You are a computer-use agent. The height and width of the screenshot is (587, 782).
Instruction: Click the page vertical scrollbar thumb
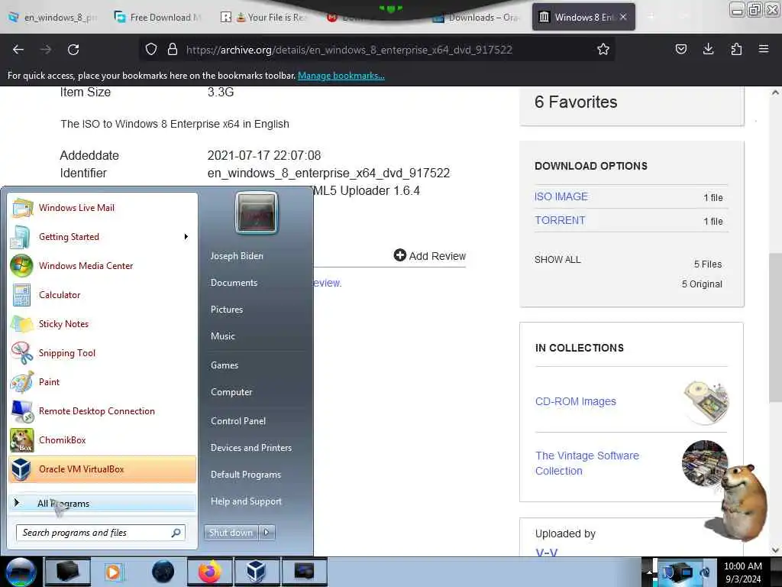(x=775, y=326)
